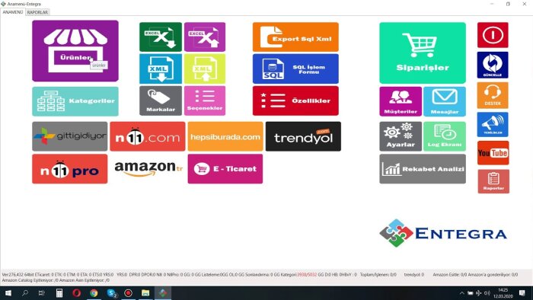The image size is (533, 300).
Task: Open the Log Ekranı tile
Action: pyautogui.click(x=445, y=136)
